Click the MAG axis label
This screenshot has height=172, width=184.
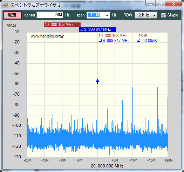pyautogui.click(x=11, y=26)
